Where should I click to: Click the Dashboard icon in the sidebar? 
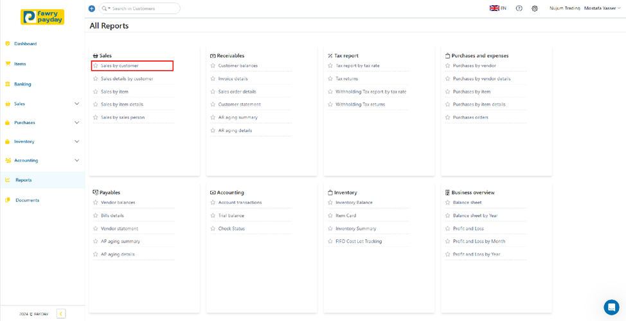pyautogui.click(x=8, y=44)
